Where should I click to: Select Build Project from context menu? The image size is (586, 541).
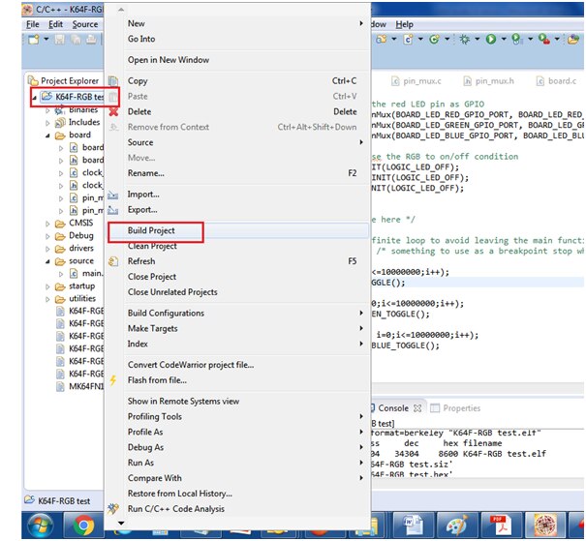click(237, 230)
